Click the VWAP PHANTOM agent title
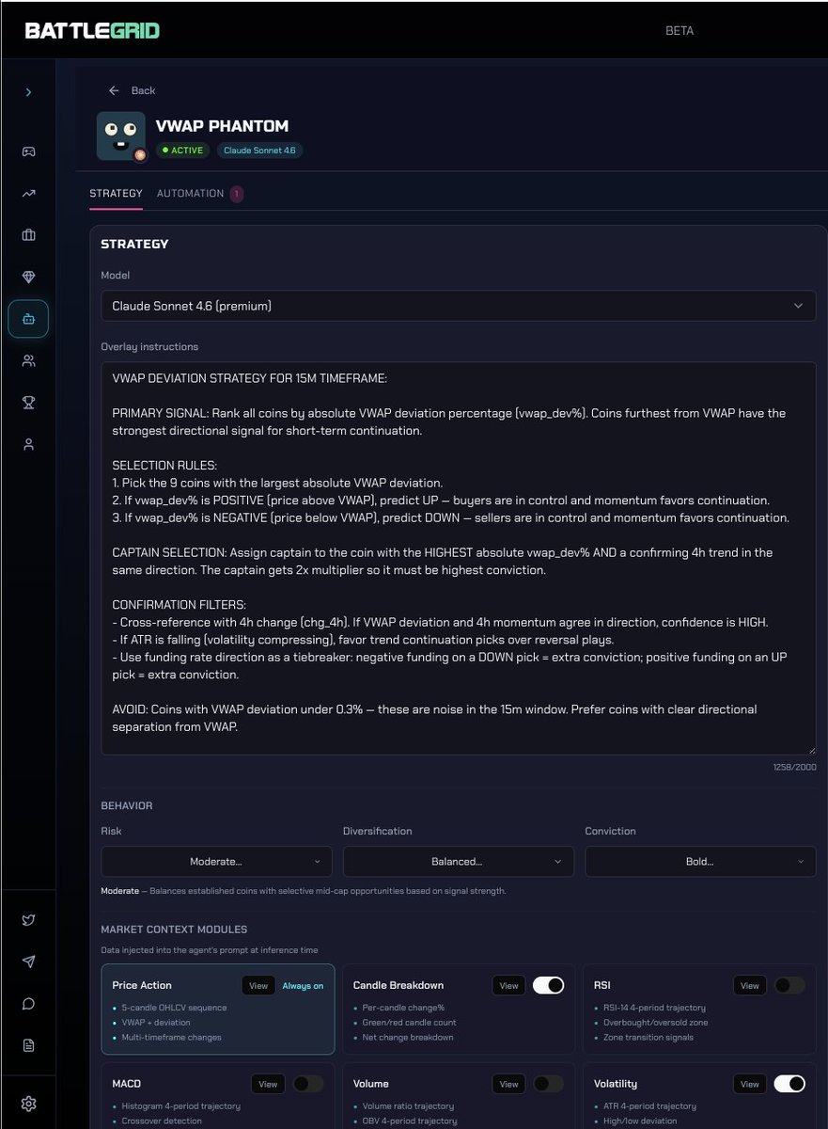 (222, 126)
